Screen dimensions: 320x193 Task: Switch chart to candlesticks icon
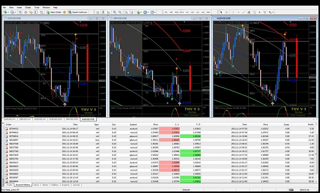[103, 12]
